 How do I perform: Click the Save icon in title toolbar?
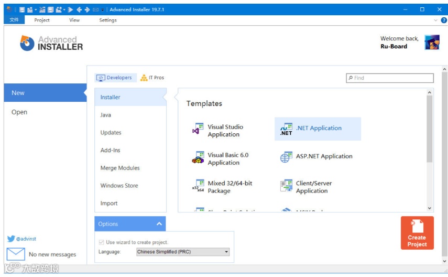coord(22,10)
